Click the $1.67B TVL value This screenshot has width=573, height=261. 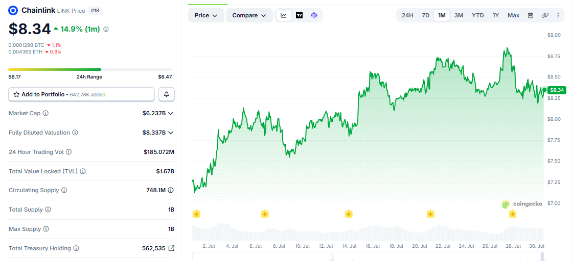click(x=165, y=171)
